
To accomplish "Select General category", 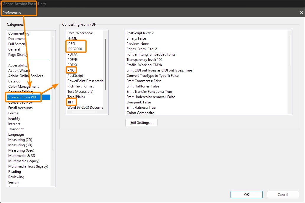I will coord(14,49).
